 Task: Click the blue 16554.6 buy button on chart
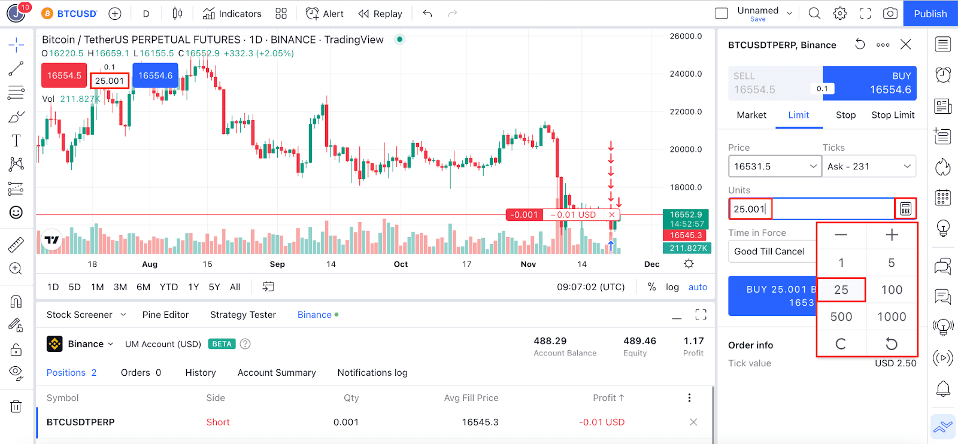[x=155, y=75]
